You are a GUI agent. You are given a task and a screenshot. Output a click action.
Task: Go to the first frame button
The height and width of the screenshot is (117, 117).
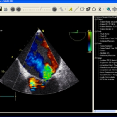(13, 9)
